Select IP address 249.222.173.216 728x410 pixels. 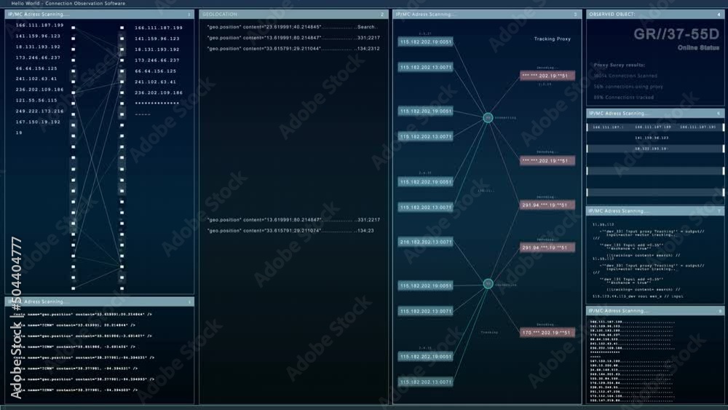coord(39,111)
